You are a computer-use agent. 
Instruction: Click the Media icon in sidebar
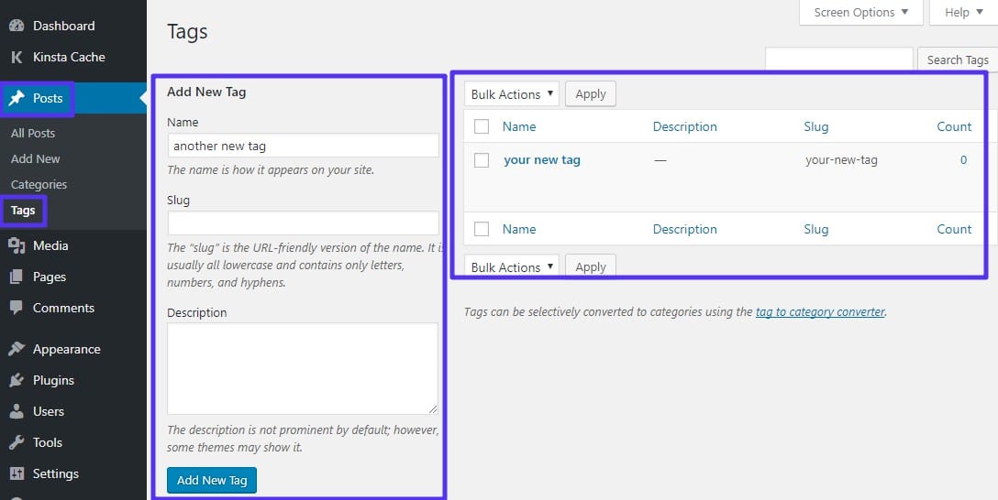click(17, 245)
